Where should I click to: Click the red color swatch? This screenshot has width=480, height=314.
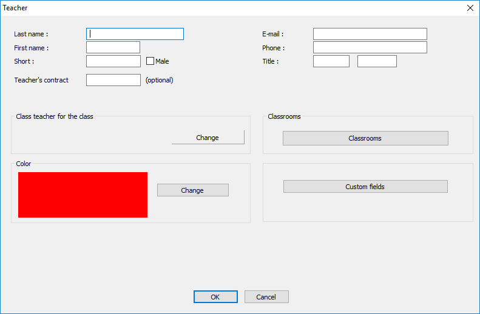click(x=83, y=195)
